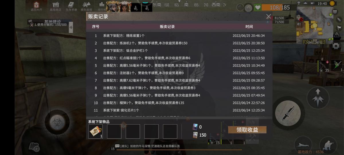Toggle the speaker sound icon
Image resolution: width=344 pixels, height=155 pixels.
tap(299, 24)
